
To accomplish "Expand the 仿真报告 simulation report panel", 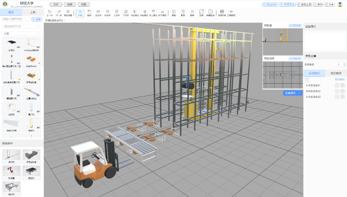I will tap(292, 93).
